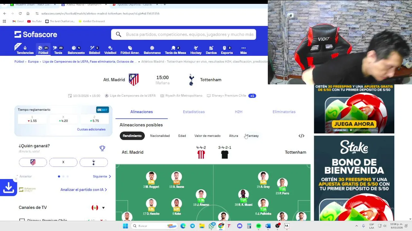412x231 pixels.
Task: Open the Fútbol Amer. section
Action: point(130,50)
